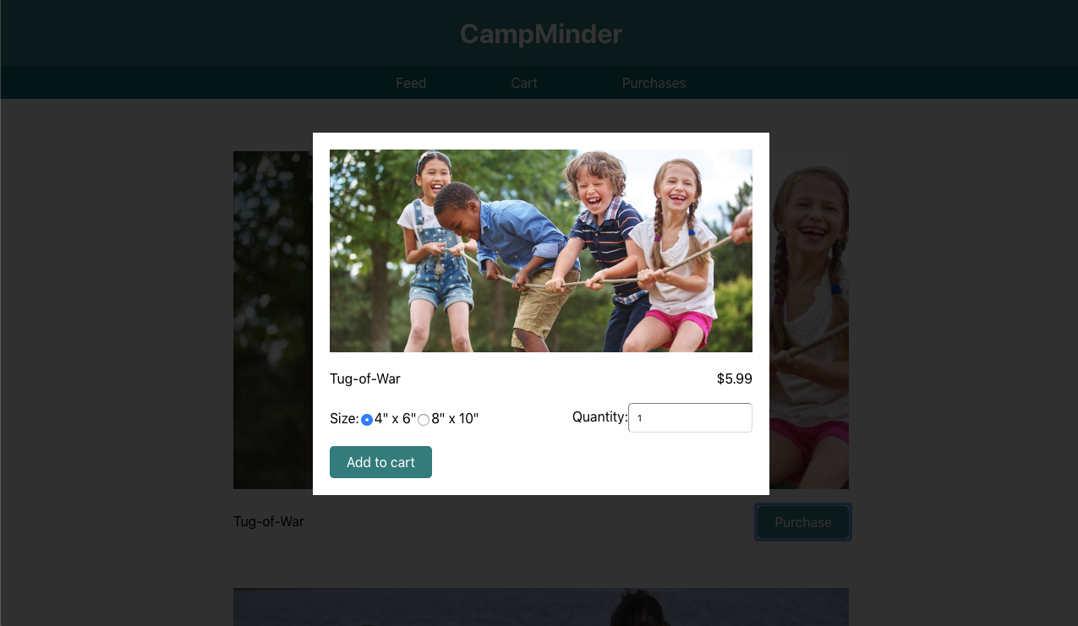Click the Tug-of-War photo in the modal
The image size is (1078, 626).
[541, 251]
